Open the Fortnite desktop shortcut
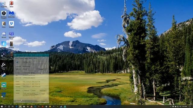Screen dimensions: 193x108 [4, 44]
